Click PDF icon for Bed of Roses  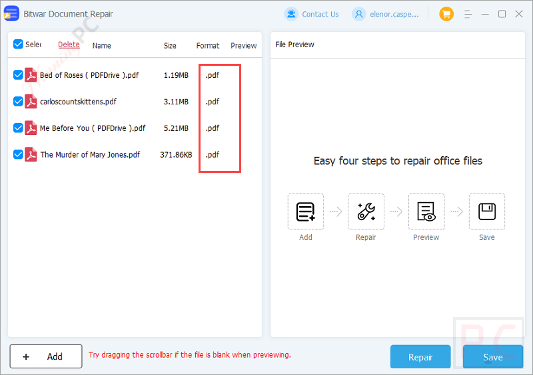tap(31, 75)
